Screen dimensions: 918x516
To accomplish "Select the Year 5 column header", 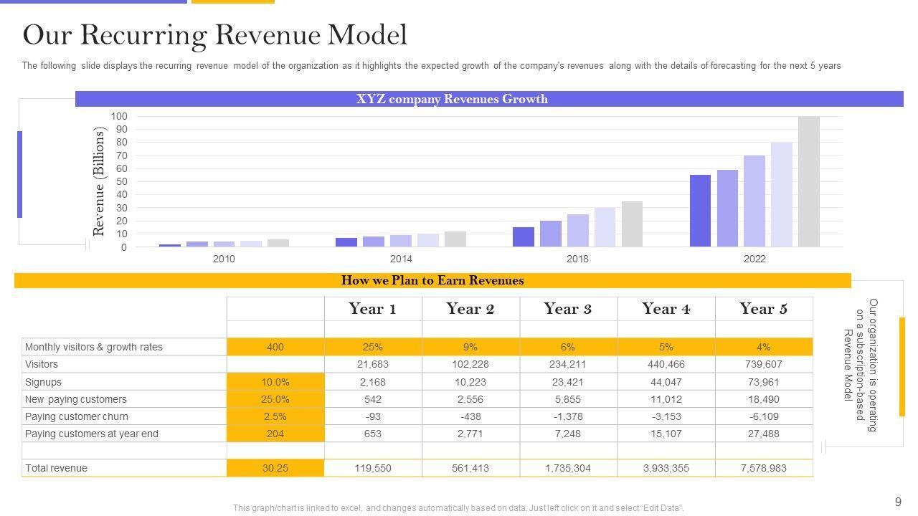I will click(764, 309).
